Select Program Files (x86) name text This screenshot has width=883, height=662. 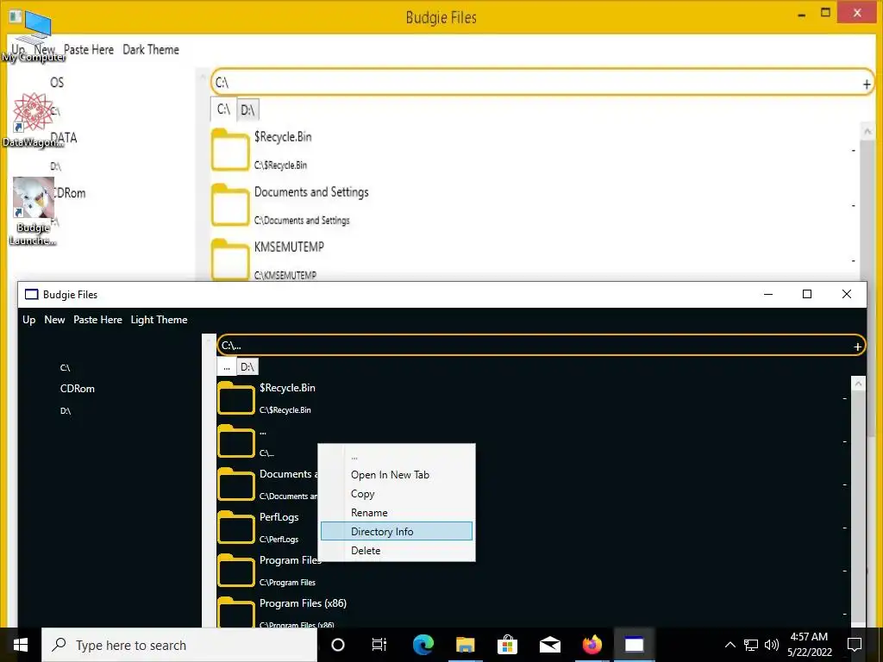click(x=303, y=603)
